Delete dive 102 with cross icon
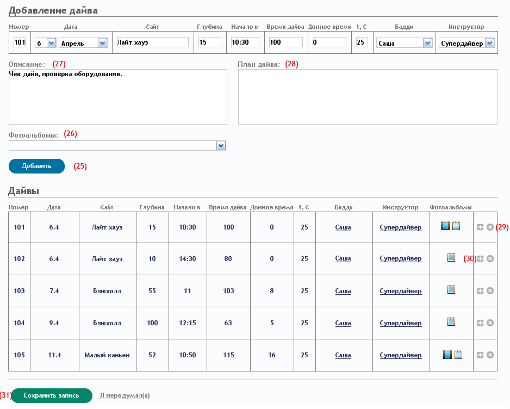Viewport: 510px width, 409px height. tap(490, 259)
